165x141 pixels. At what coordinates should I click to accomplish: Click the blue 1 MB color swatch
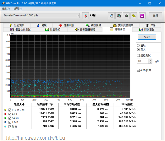coord(6,122)
